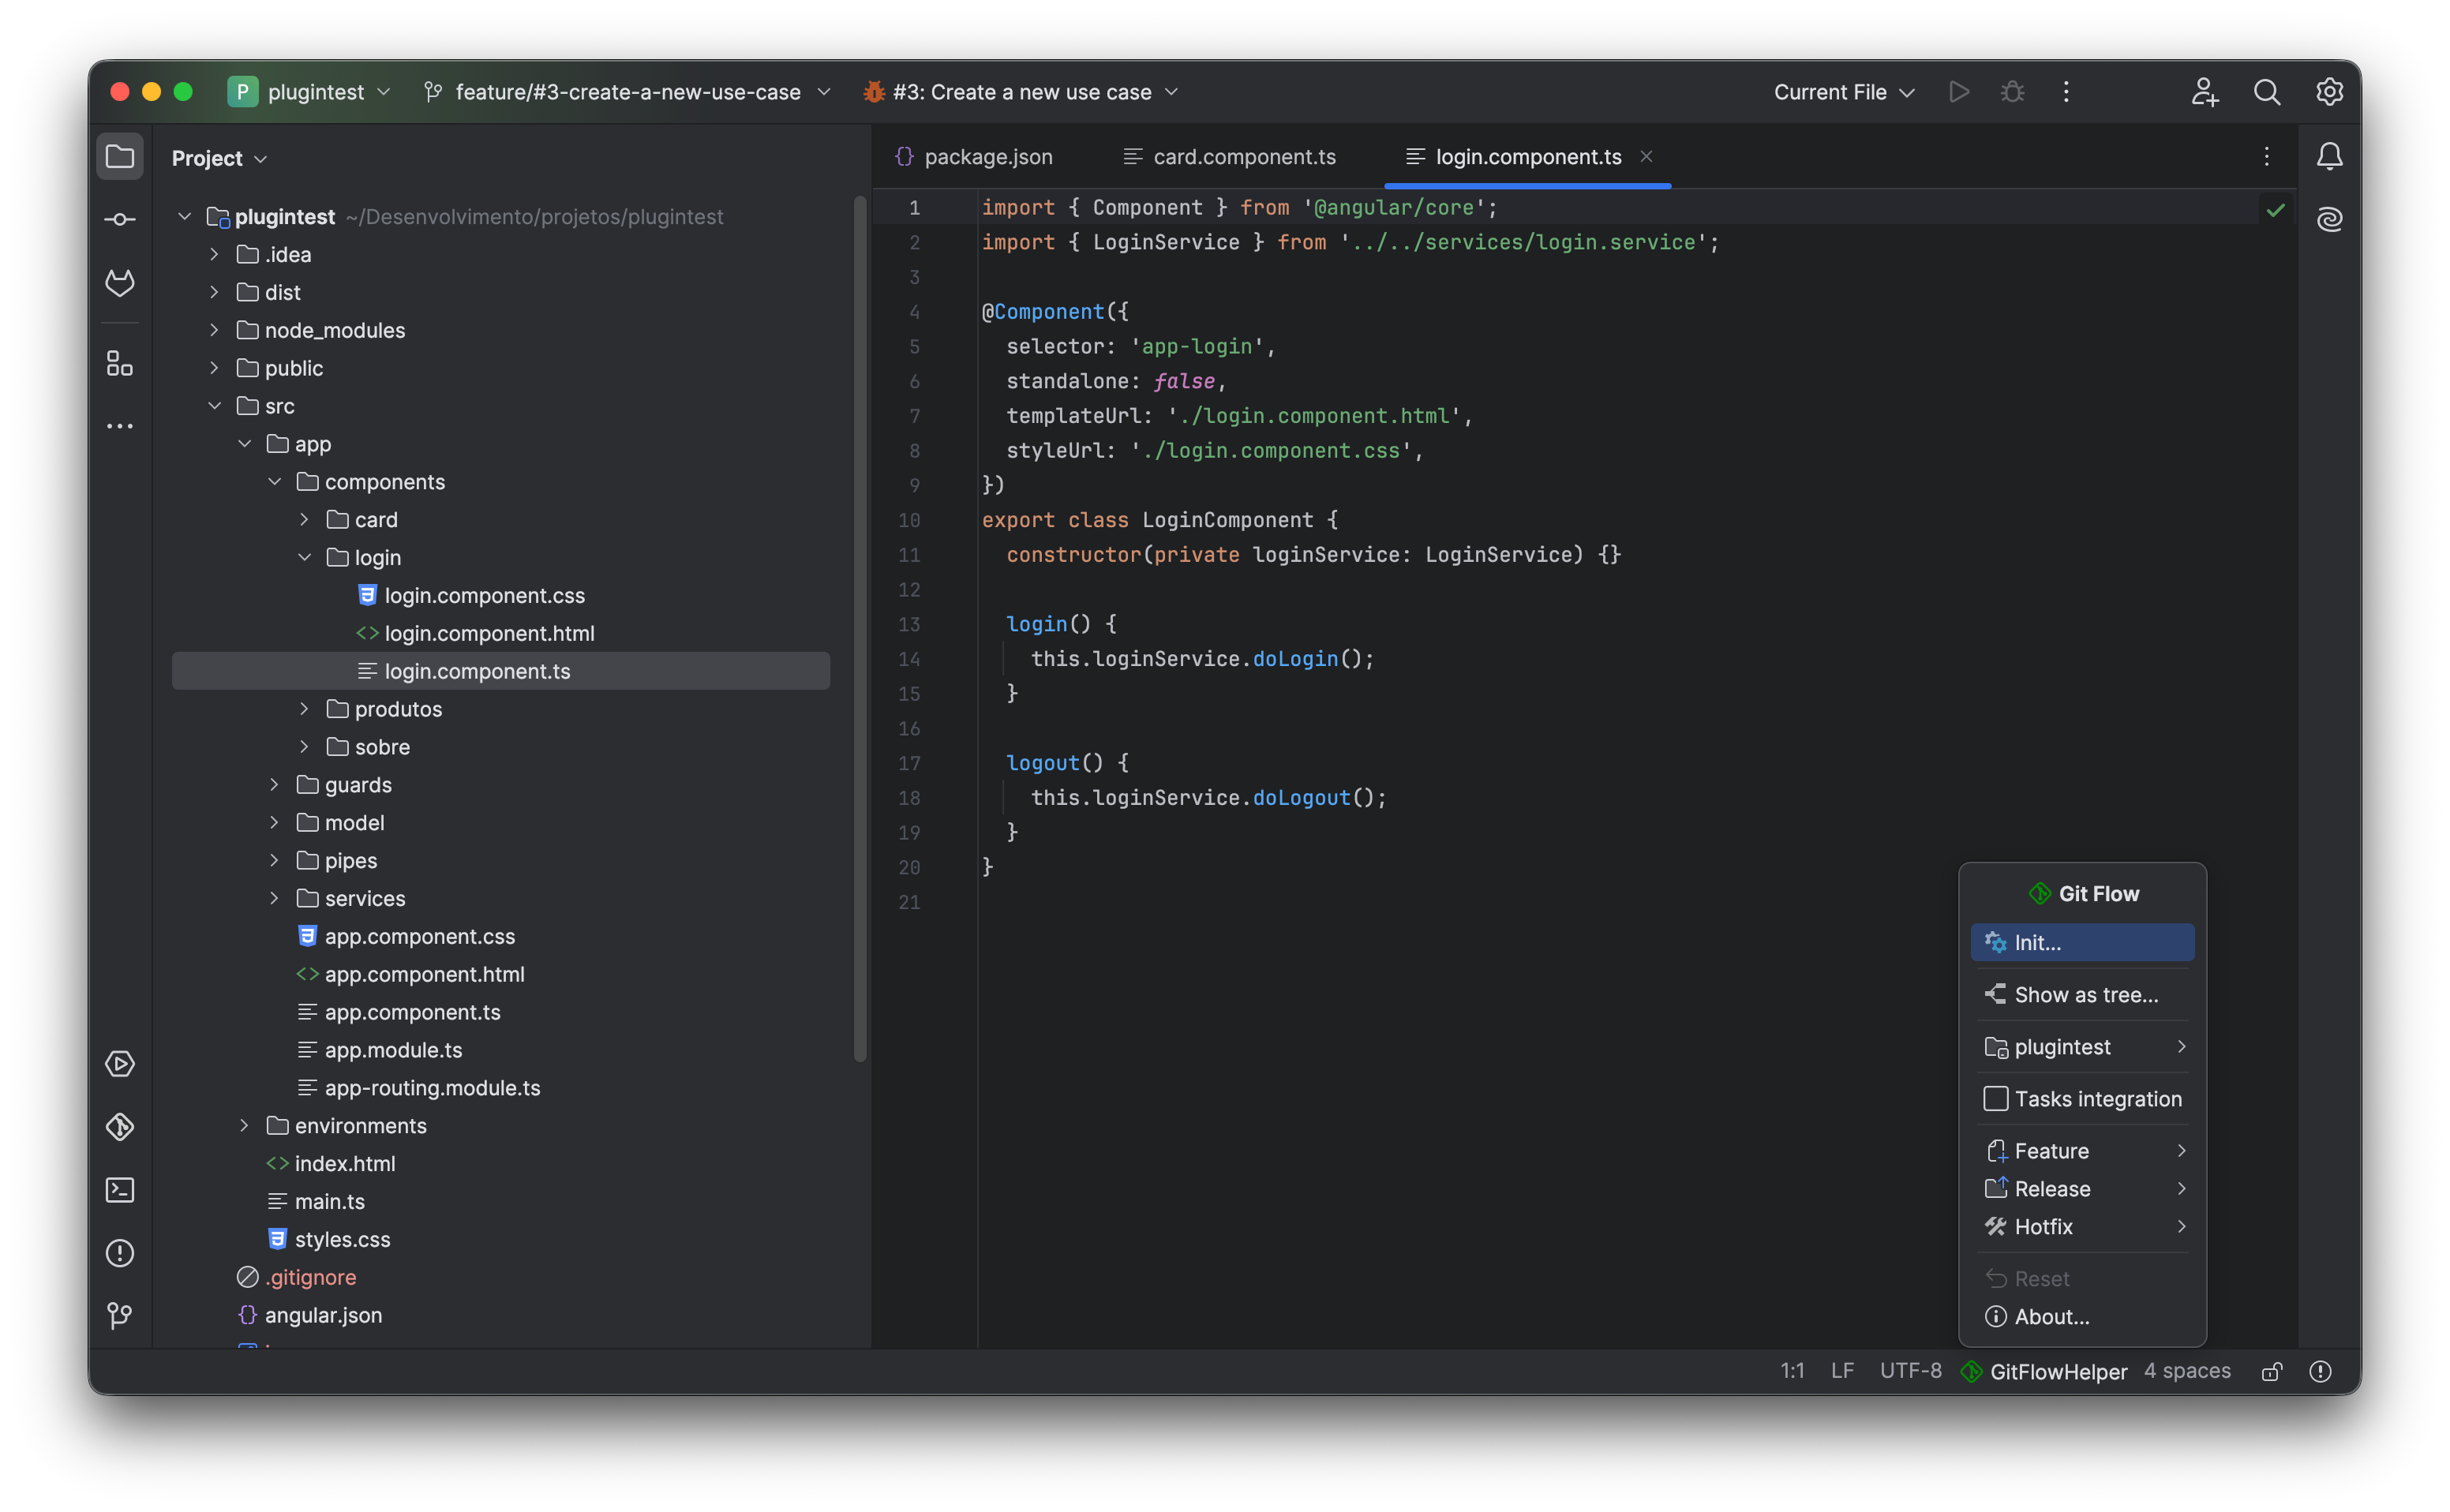Select Show as tree... menu entry
Image resolution: width=2450 pixels, height=1512 pixels.
pos(2082,994)
